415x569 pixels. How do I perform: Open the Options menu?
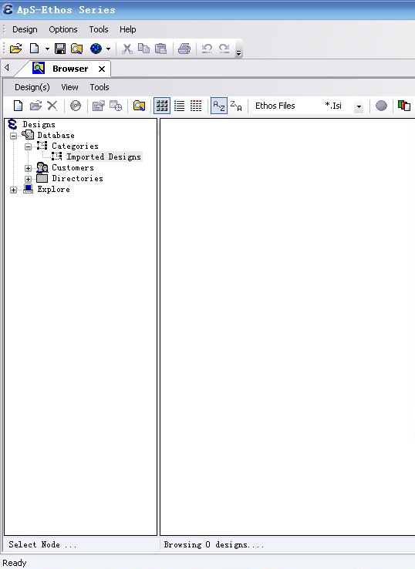(63, 29)
